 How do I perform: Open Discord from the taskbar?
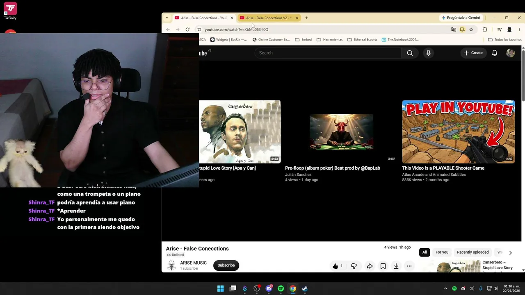[269, 288]
